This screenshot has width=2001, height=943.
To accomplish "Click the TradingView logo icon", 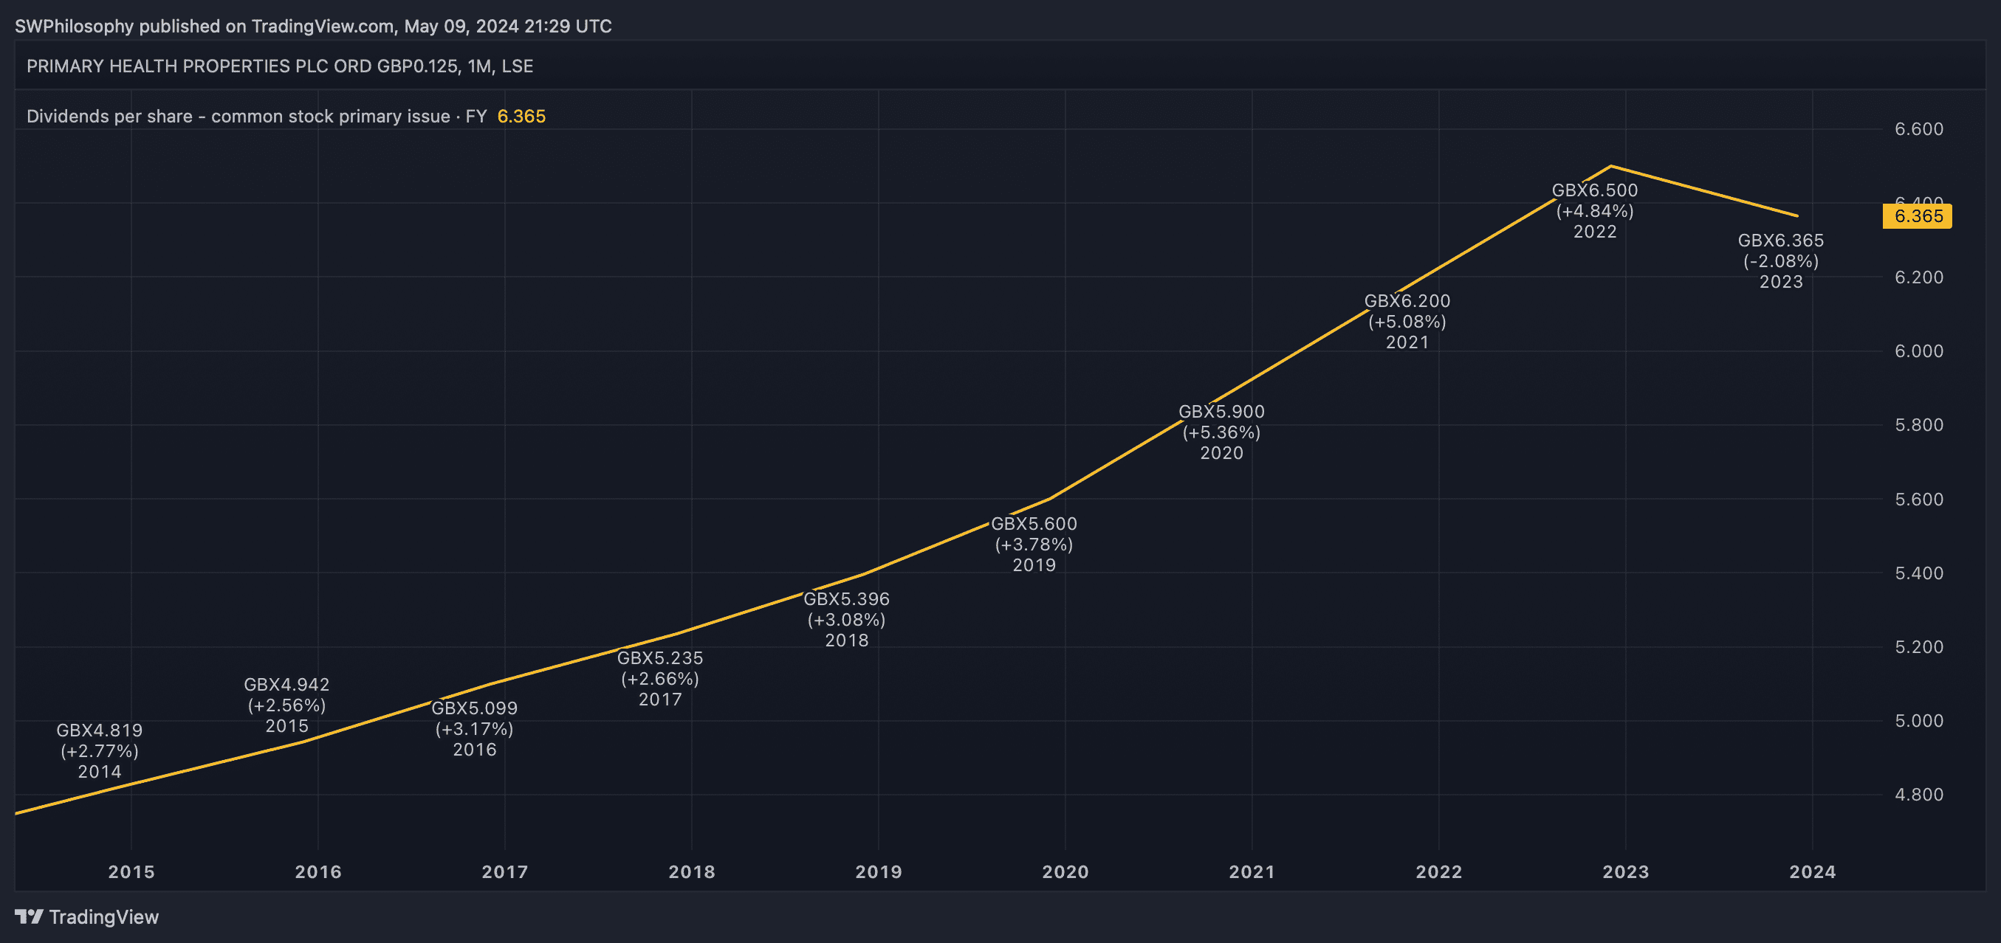I will [29, 916].
